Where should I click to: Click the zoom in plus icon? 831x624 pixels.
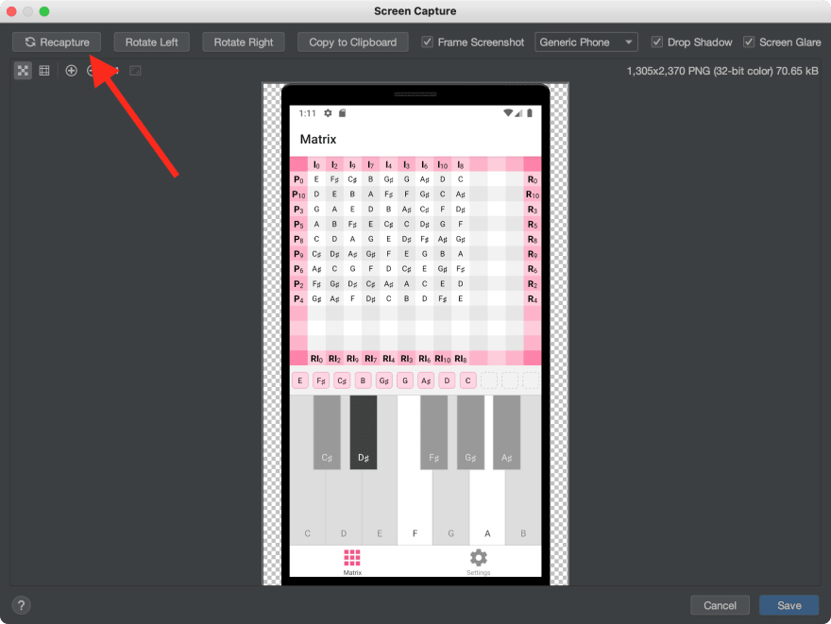(71, 71)
